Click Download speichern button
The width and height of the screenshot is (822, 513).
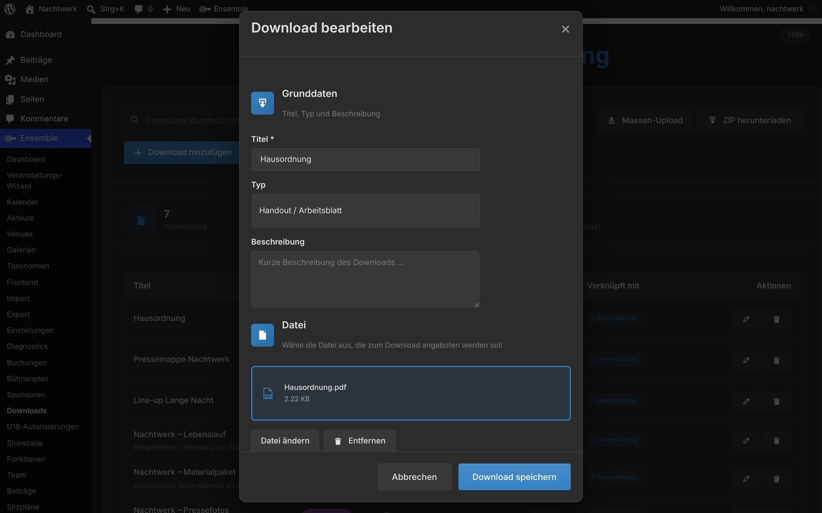pyautogui.click(x=514, y=477)
